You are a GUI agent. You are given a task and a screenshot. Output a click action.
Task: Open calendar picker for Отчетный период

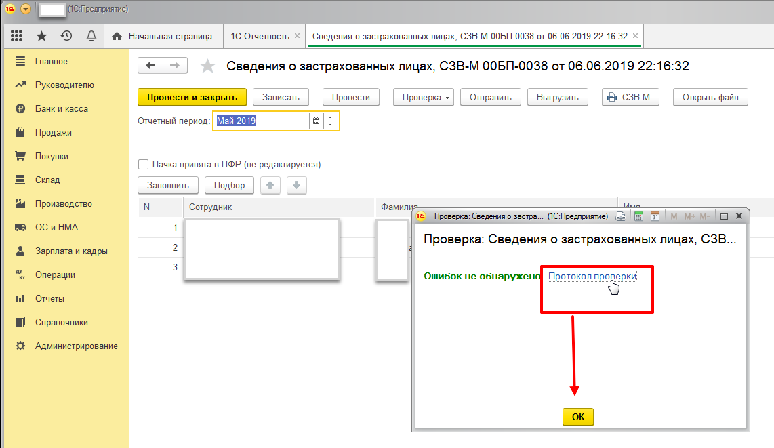[315, 121]
